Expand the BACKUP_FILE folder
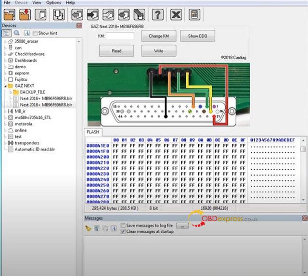308x276 pixels. [11, 92]
